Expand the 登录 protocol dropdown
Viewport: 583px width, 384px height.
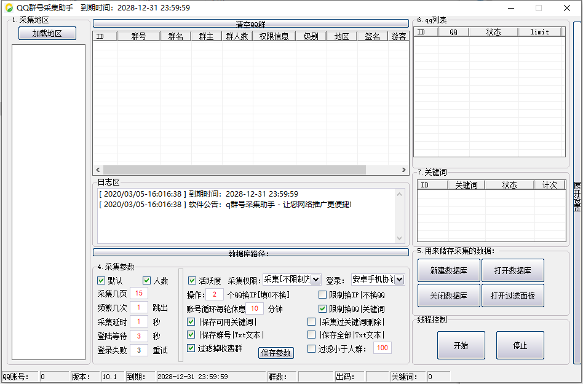click(399, 280)
